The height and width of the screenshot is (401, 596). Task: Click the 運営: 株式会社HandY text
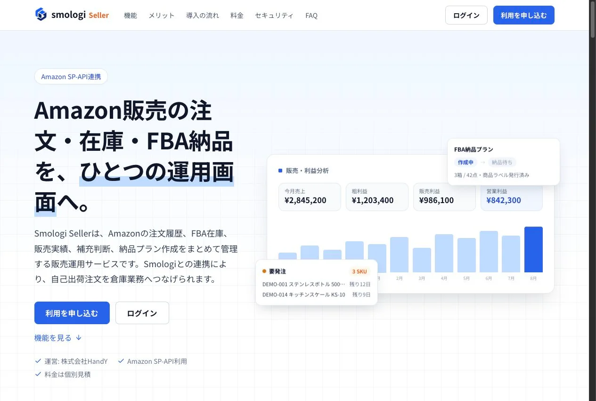point(76,361)
